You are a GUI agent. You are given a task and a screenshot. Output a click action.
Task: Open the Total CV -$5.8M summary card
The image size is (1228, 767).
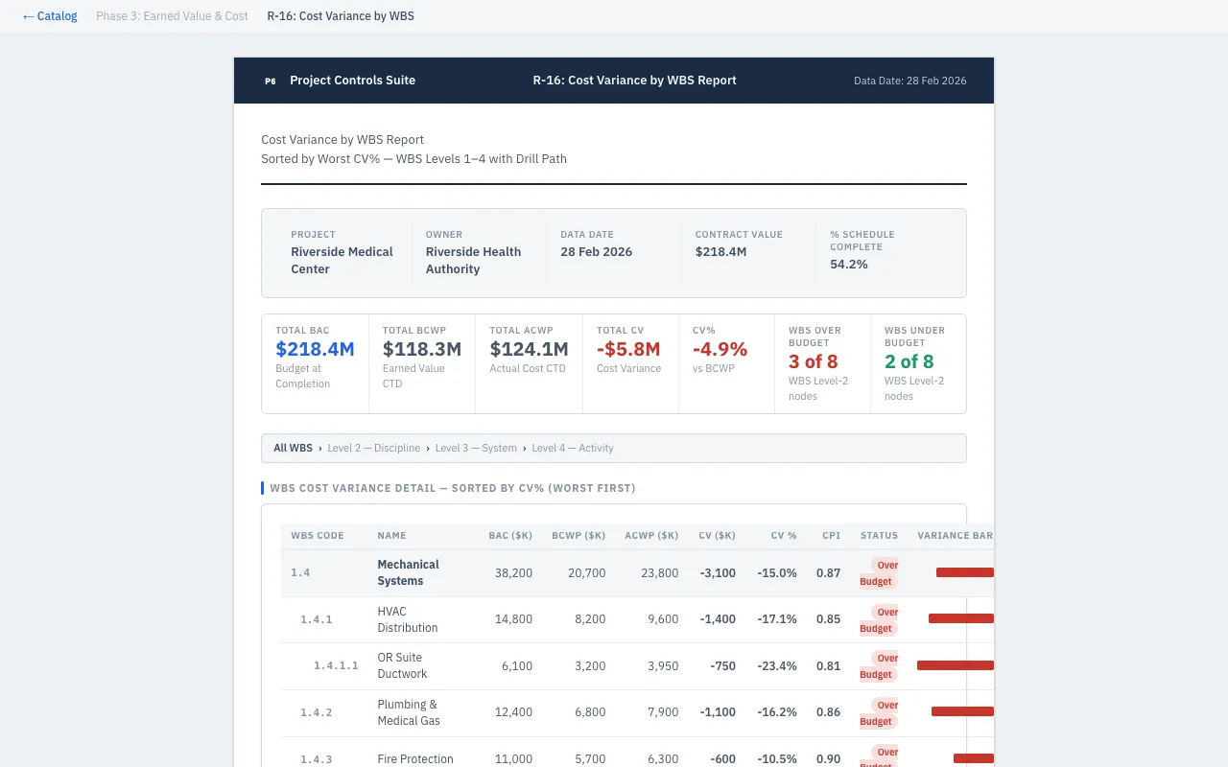click(628, 363)
